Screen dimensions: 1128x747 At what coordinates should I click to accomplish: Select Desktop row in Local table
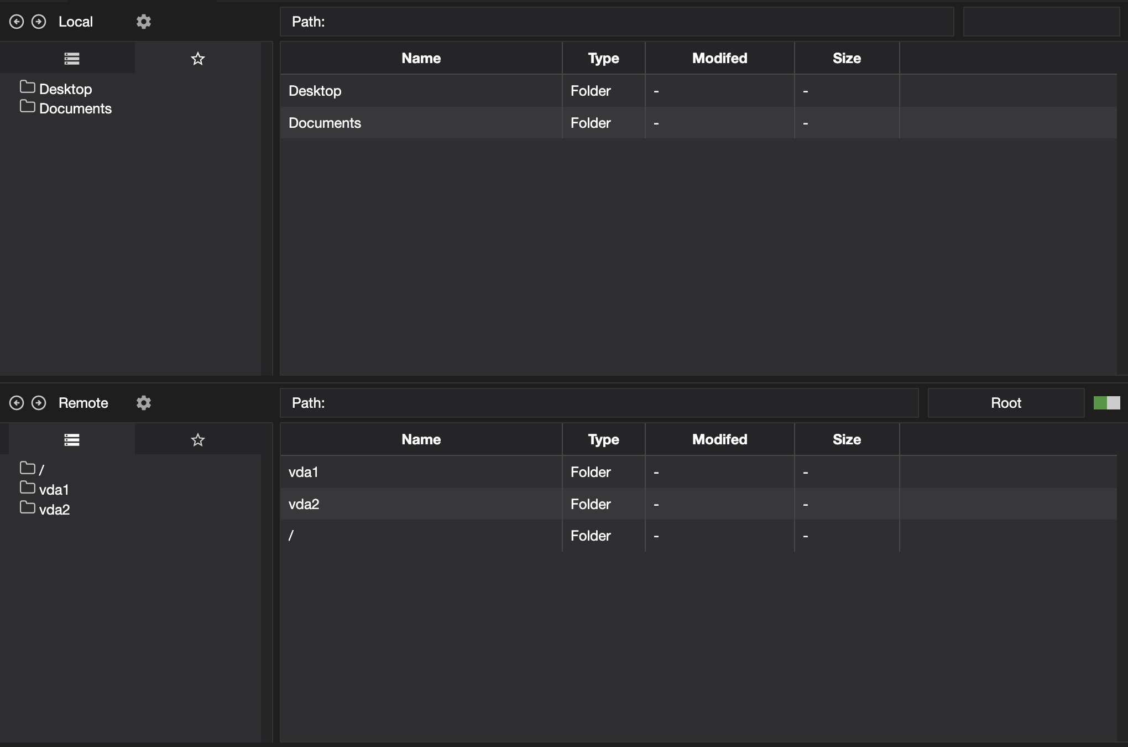coord(698,91)
